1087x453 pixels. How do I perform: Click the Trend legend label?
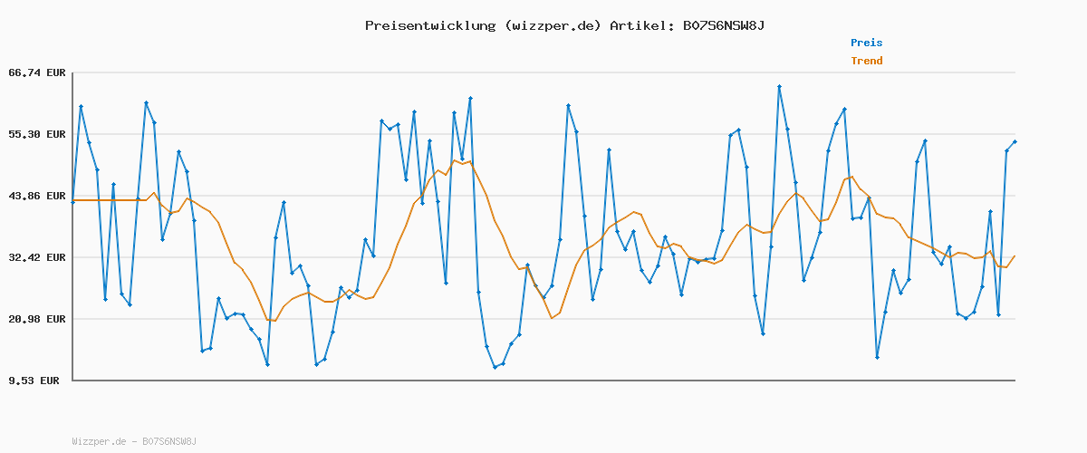tap(866, 61)
